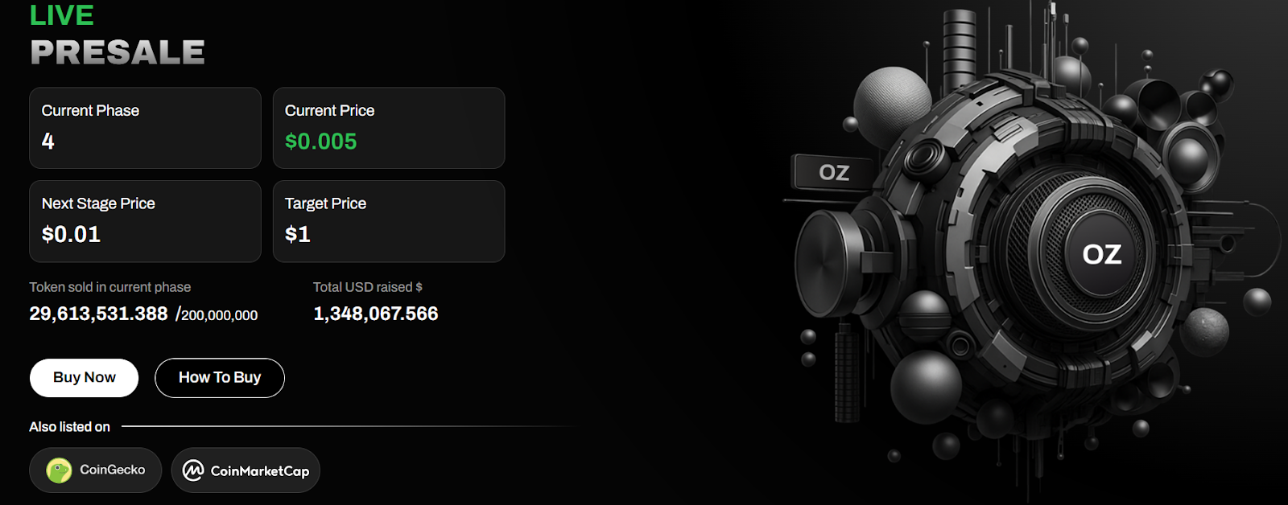
Task: Select the Current Phase card
Action: [x=145, y=128]
